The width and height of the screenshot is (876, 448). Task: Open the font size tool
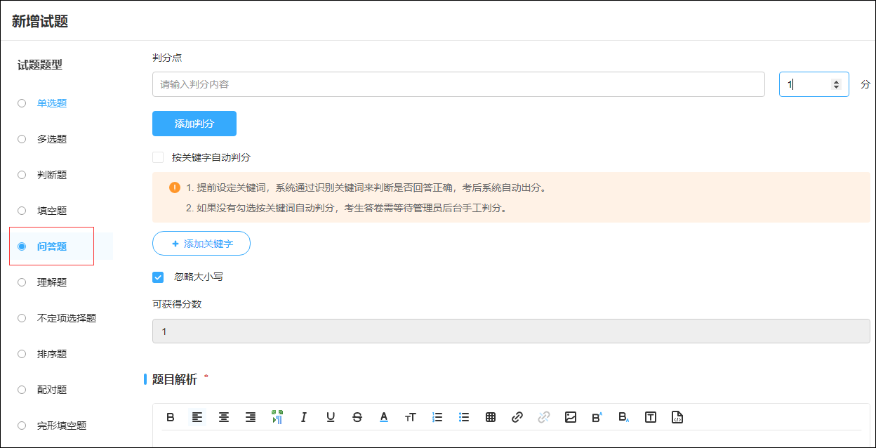pos(411,417)
